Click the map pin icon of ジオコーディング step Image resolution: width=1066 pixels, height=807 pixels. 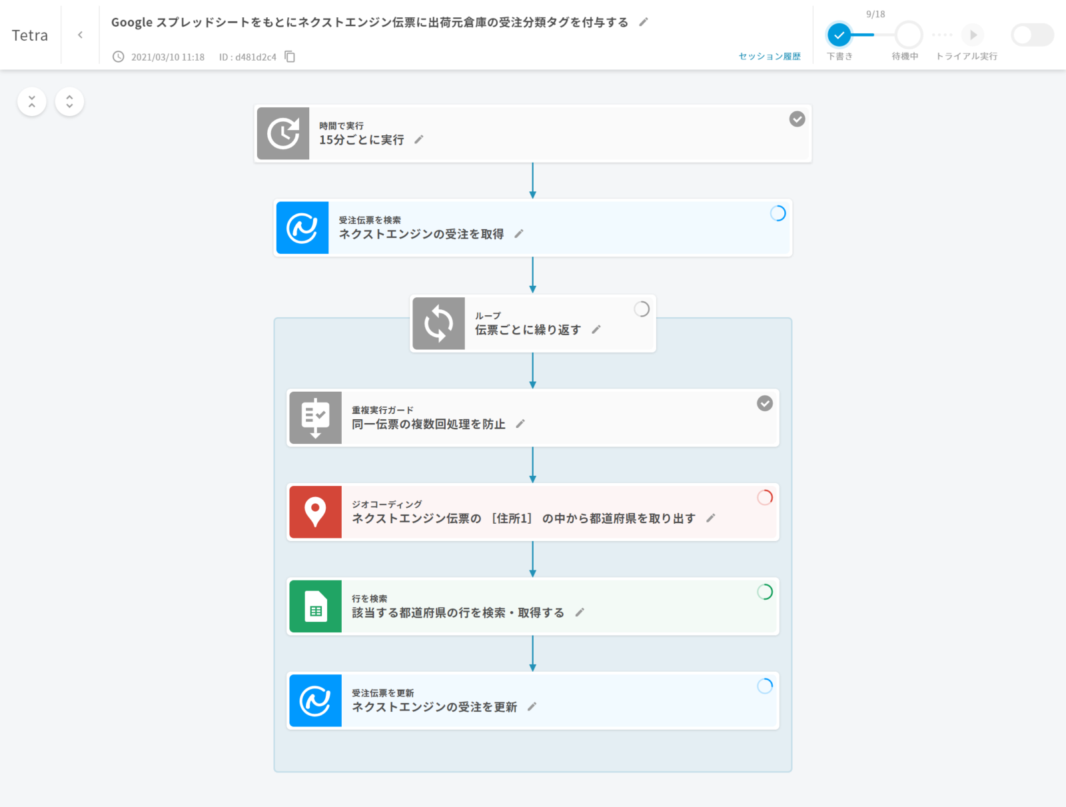(316, 512)
